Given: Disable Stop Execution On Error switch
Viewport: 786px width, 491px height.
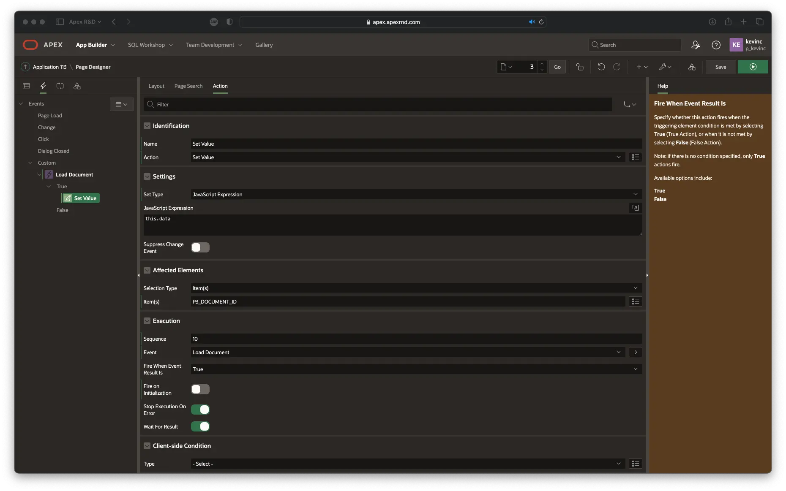Looking at the screenshot, I should click(x=200, y=410).
